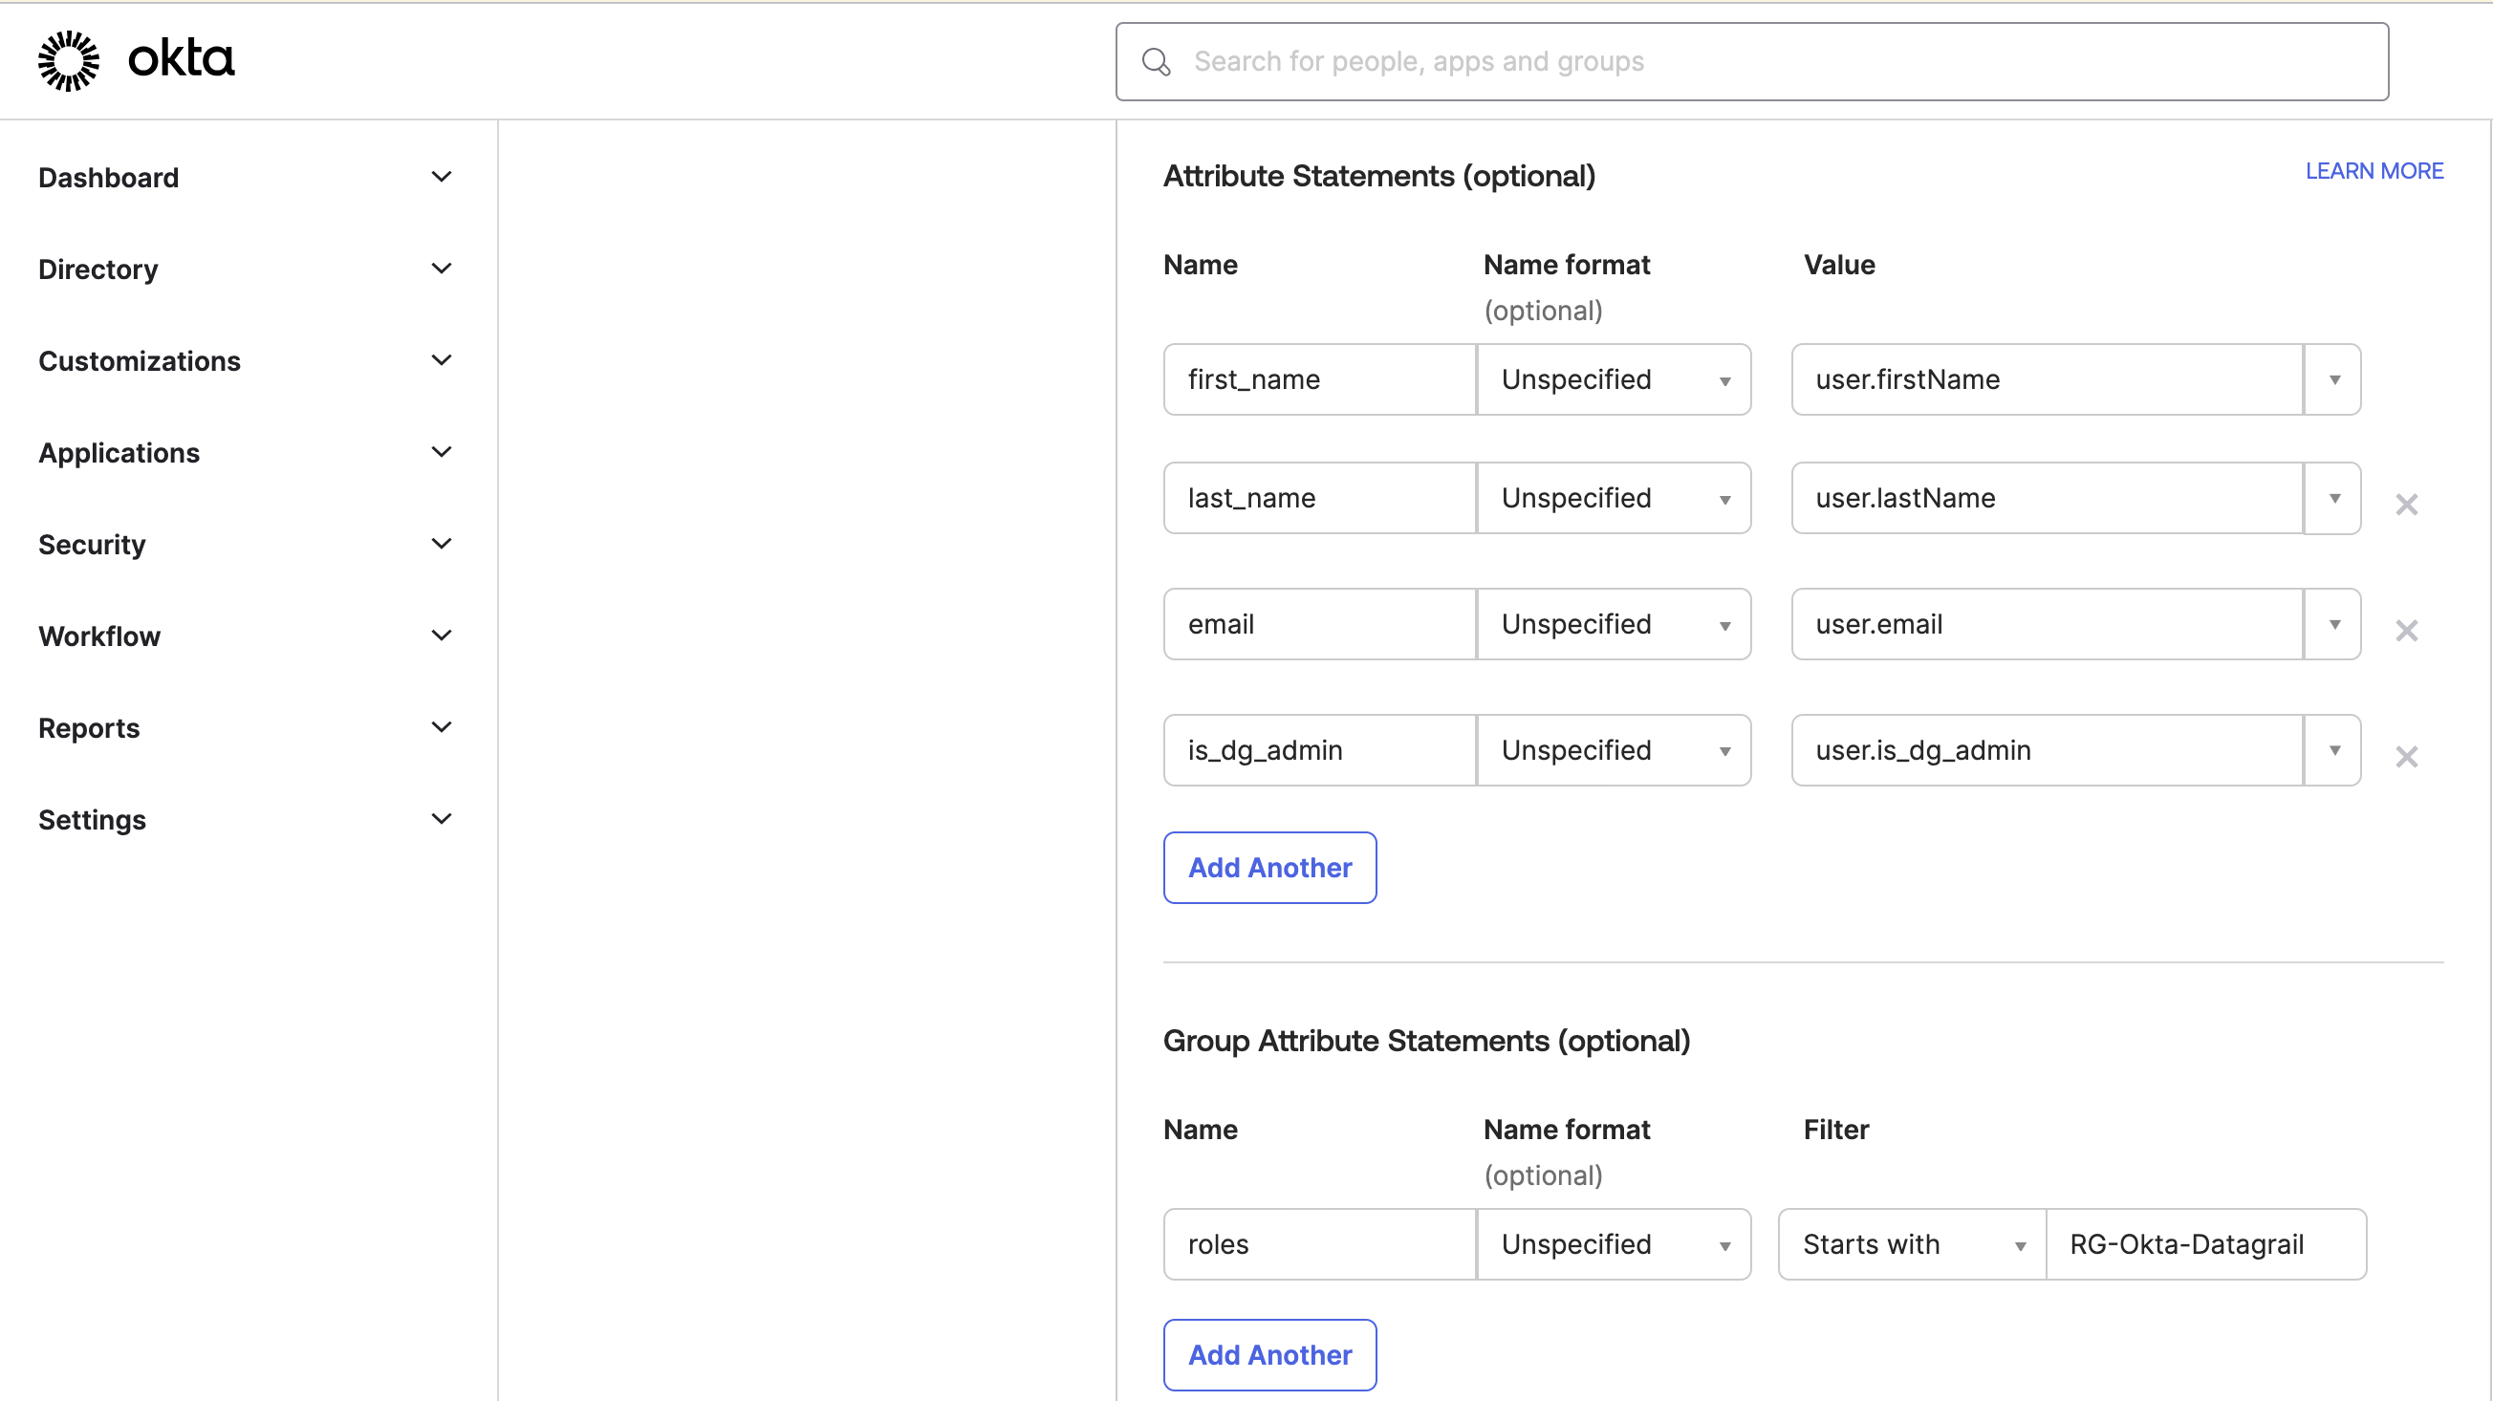The height and width of the screenshot is (1401, 2493).
Task: Click Add Another for Attribute Statements
Action: pos(1270,867)
